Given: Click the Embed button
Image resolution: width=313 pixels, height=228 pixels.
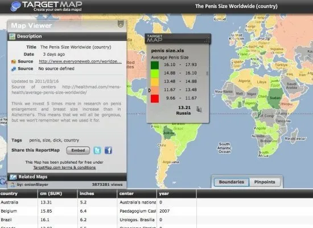Looking at the screenshot, I should (78, 150).
